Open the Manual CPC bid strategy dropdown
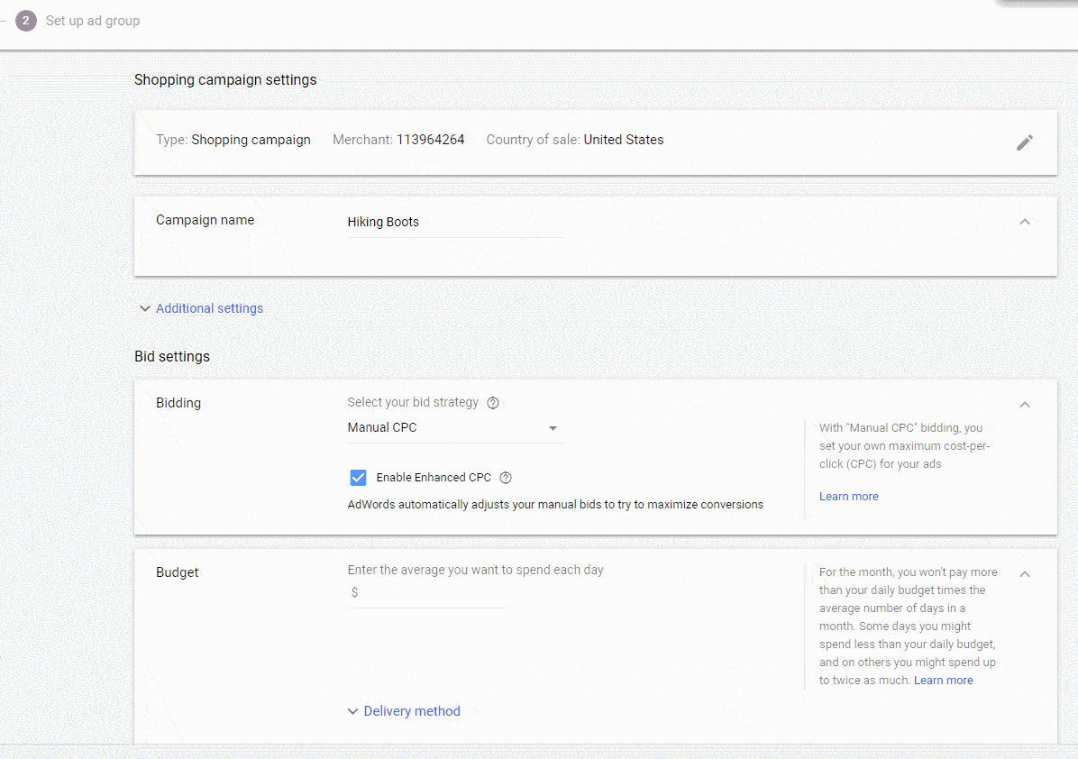Image resolution: width=1078 pixels, height=759 pixels. [454, 428]
